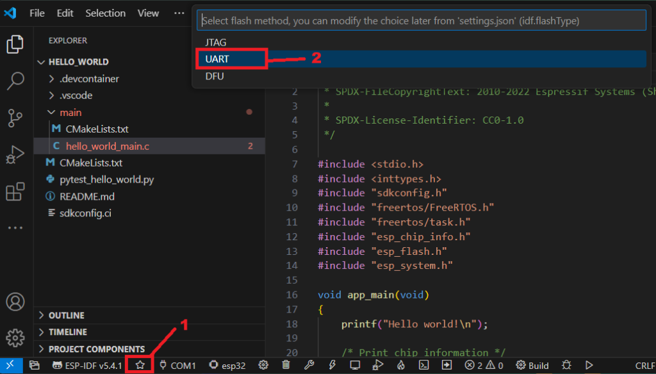
Task: Click the VS Code logo icon
Action: (x=10, y=13)
